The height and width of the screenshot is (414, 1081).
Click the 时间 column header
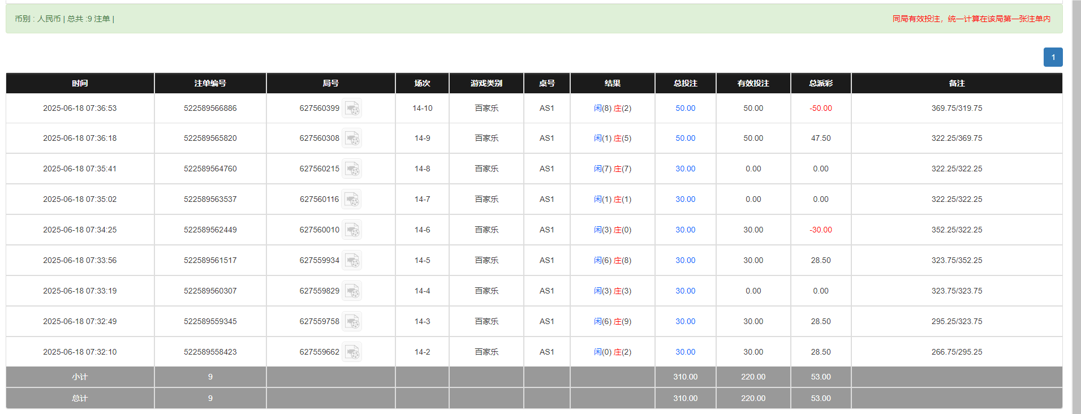tap(80, 83)
